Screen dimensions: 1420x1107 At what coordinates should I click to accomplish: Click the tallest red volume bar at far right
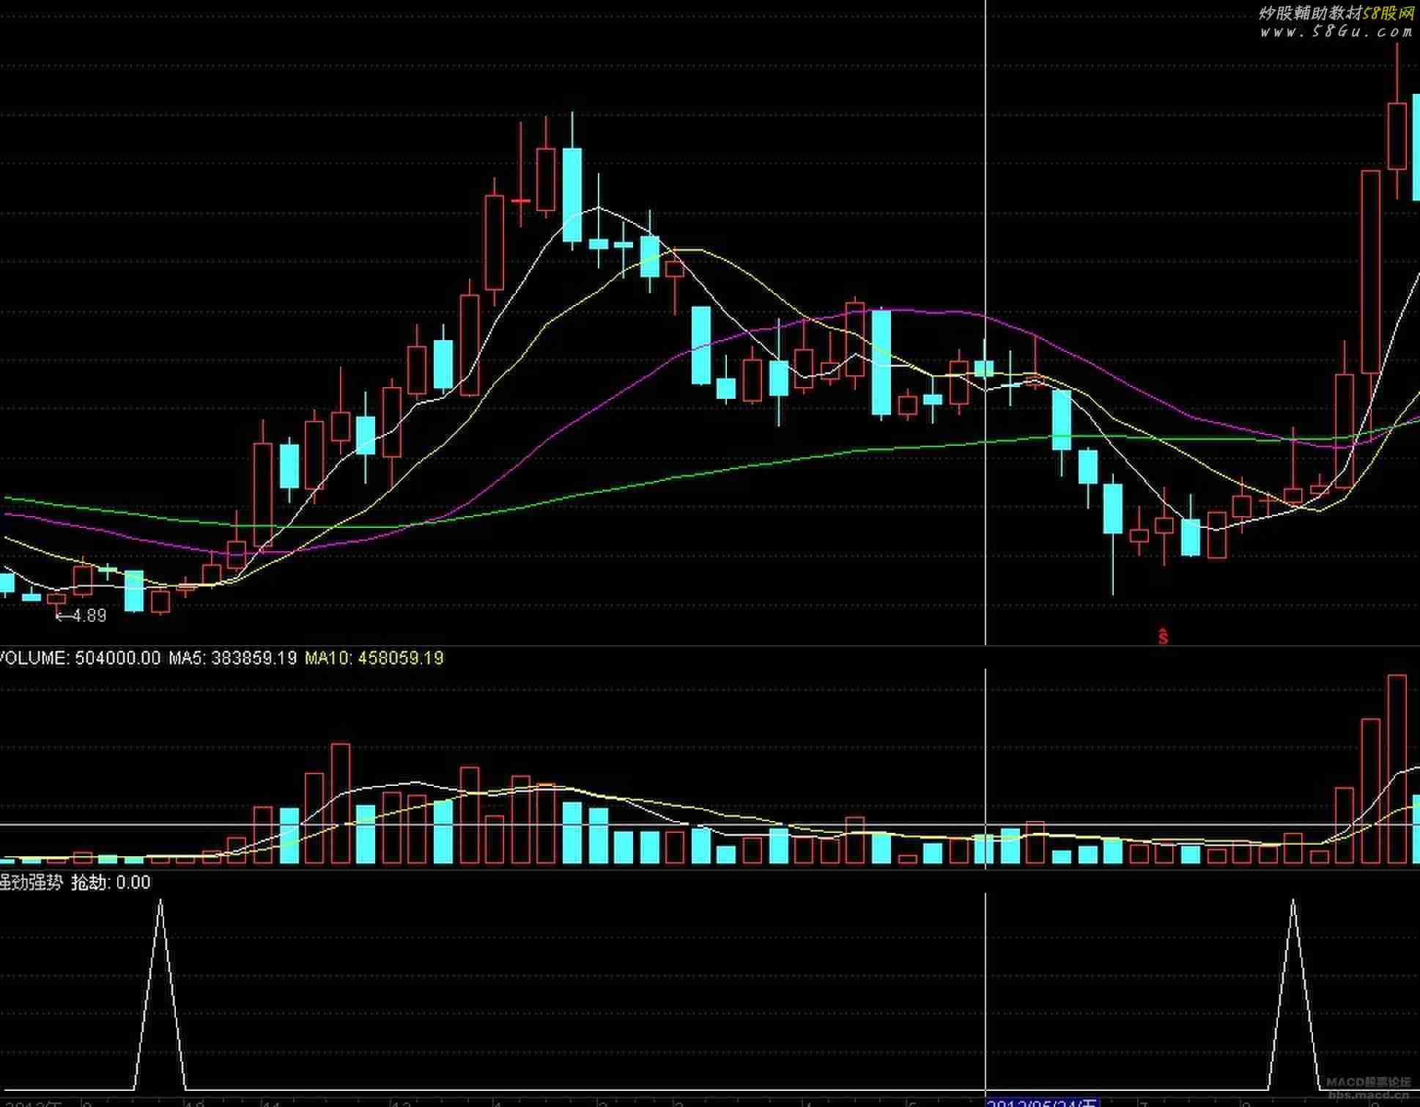coord(1397,768)
